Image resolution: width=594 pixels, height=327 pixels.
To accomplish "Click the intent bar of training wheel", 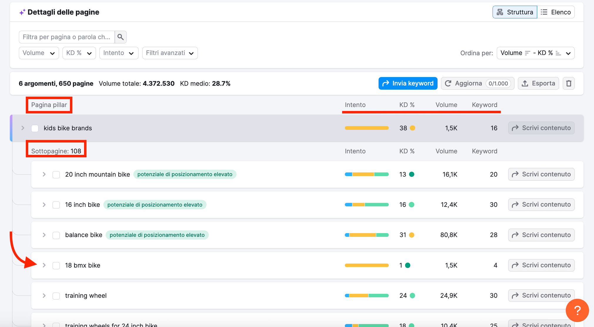I will tap(367, 296).
